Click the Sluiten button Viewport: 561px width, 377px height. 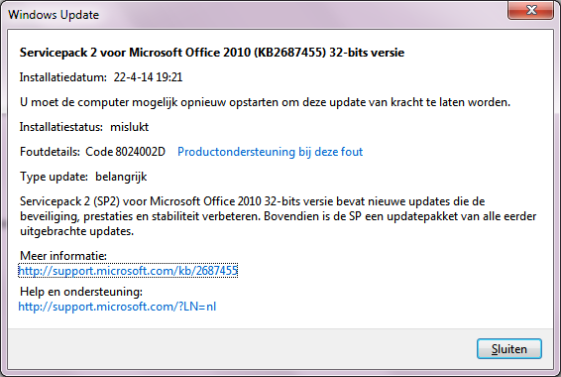pyautogui.click(x=509, y=348)
